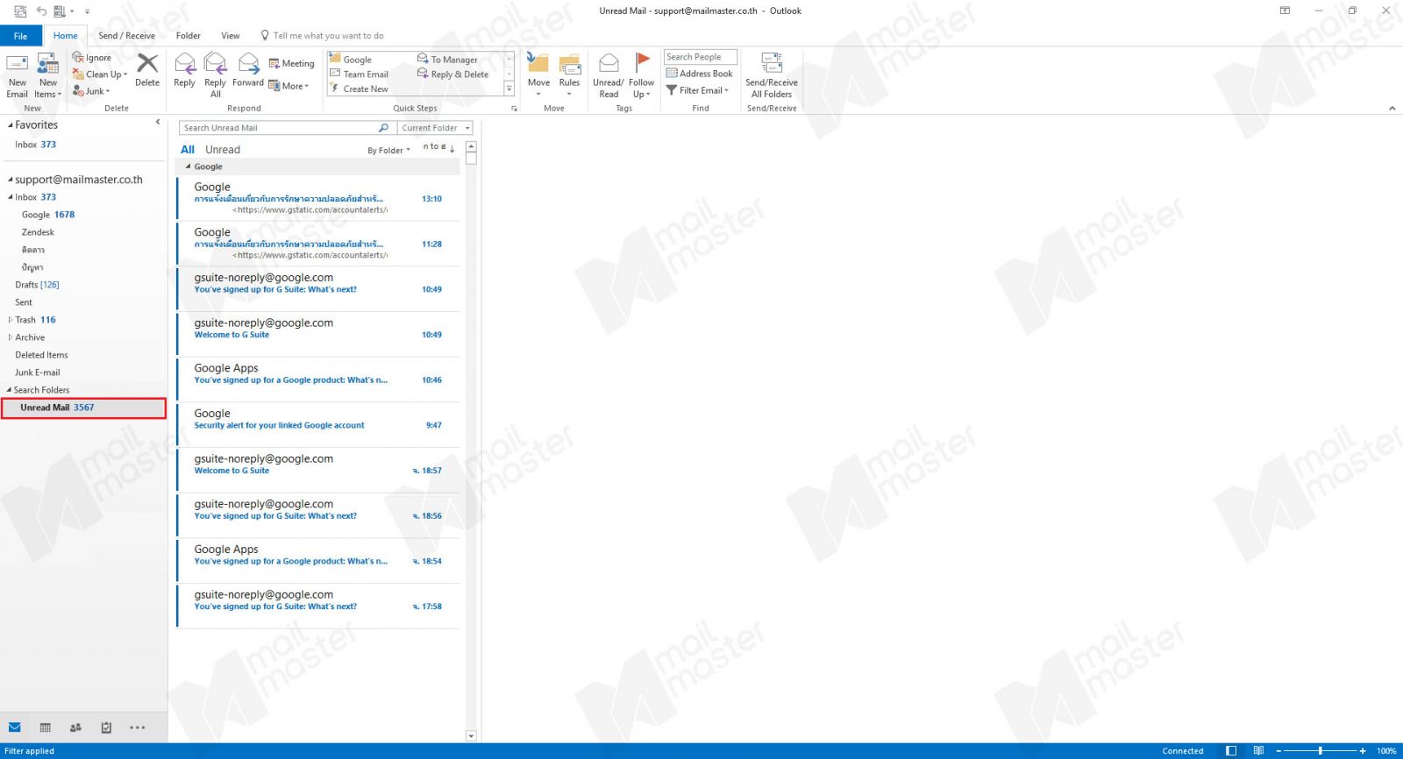Forward the selected email

(x=248, y=70)
